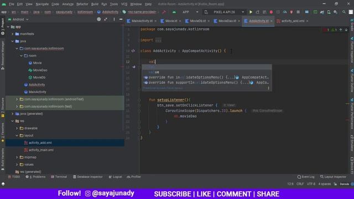The width and height of the screenshot is (354, 199).
Task: Click the gray Stop square icon
Action: [x=298, y=12]
